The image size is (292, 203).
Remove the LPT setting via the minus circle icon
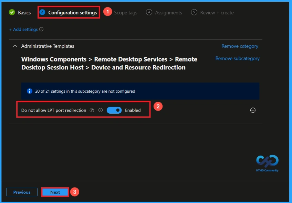[253, 110]
